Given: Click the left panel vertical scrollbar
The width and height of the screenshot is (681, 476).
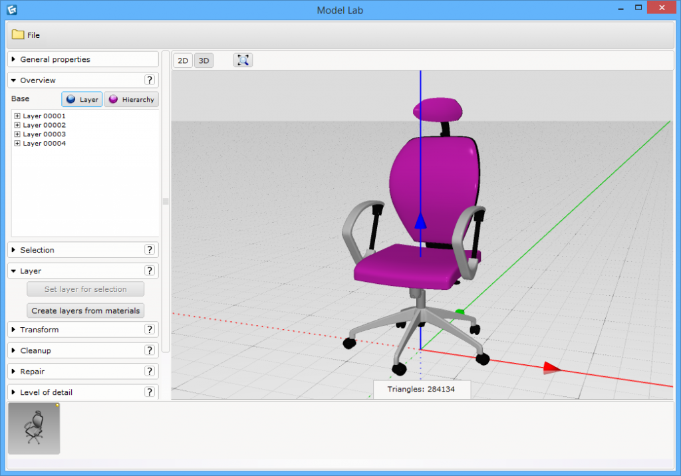Looking at the screenshot, I should click(x=166, y=201).
